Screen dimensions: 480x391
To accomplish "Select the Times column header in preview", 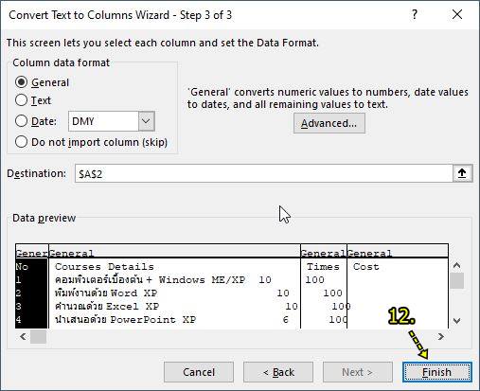I will [x=324, y=253].
